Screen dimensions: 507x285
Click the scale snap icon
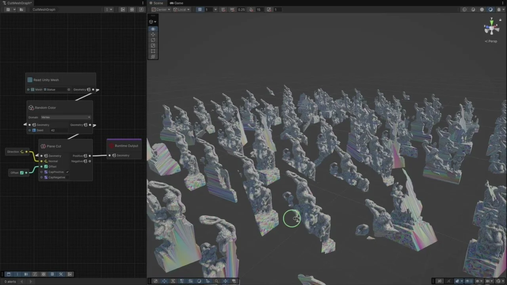pyautogui.click(x=269, y=9)
